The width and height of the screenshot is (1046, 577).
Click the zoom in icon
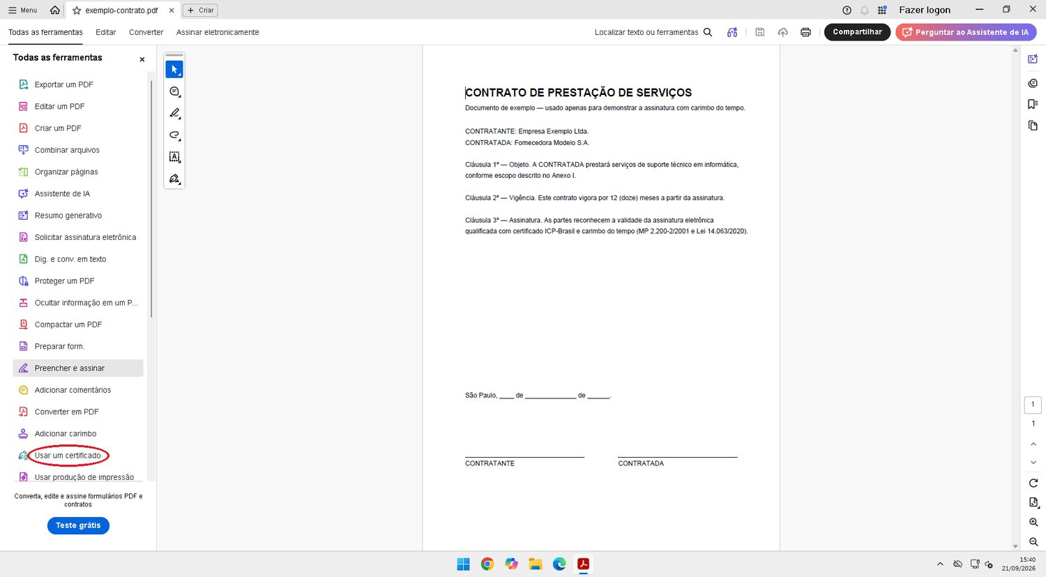[x=1033, y=522]
